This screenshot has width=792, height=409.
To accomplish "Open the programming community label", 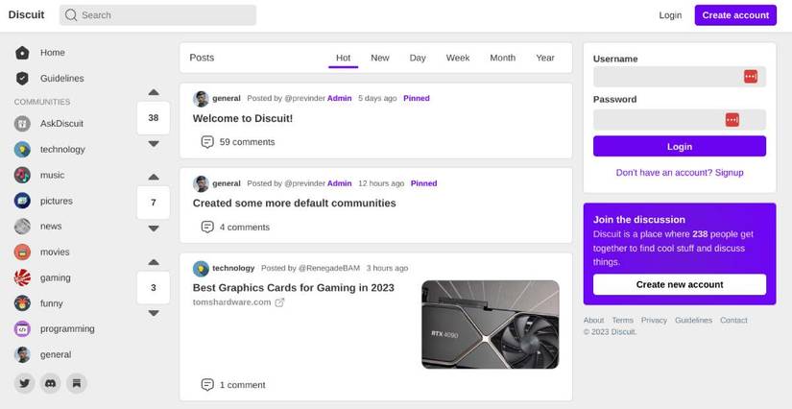I will click(67, 328).
